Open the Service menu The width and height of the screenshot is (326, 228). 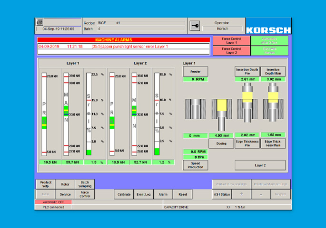(x=65, y=194)
